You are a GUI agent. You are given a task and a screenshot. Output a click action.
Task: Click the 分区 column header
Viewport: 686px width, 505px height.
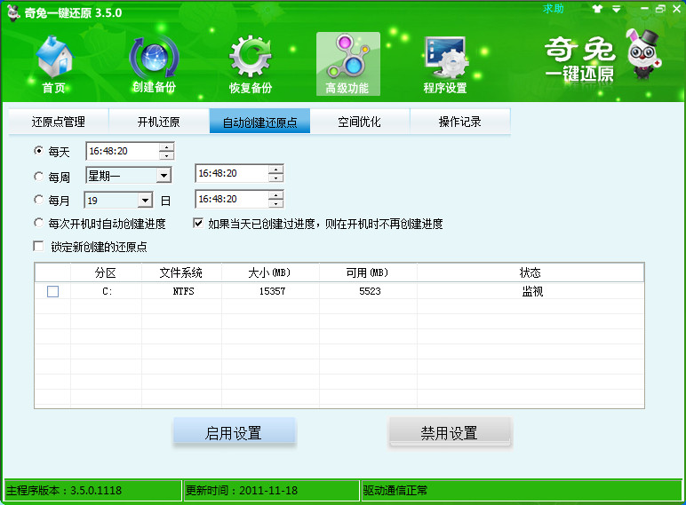coord(106,273)
